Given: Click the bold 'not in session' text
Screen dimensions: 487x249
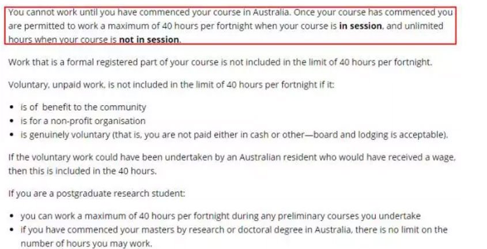Looking at the screenshot, I should click(149, 40).
